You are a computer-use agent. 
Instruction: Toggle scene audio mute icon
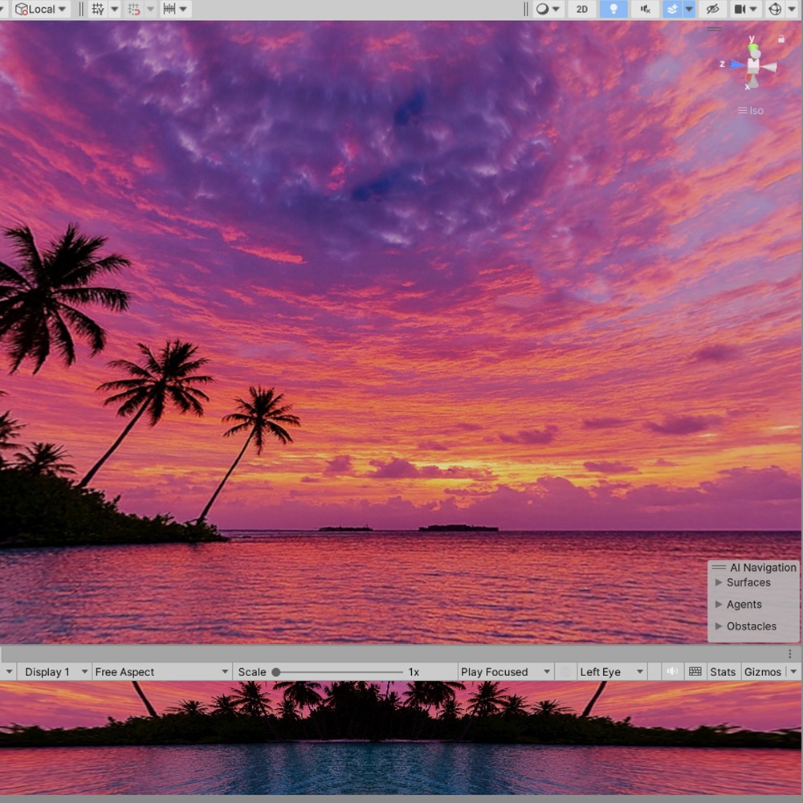tap(646, 9)
